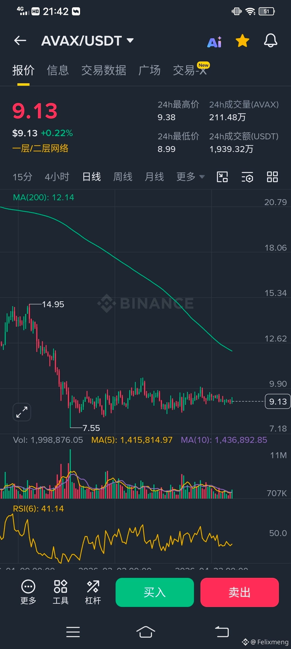Tap the Android back navigation icon
Viewport: 291px width, 649px height.
click(222, 632)
